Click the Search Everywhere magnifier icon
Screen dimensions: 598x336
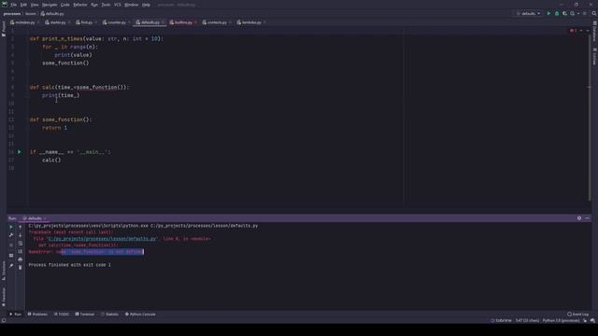[x=594, y=13]
